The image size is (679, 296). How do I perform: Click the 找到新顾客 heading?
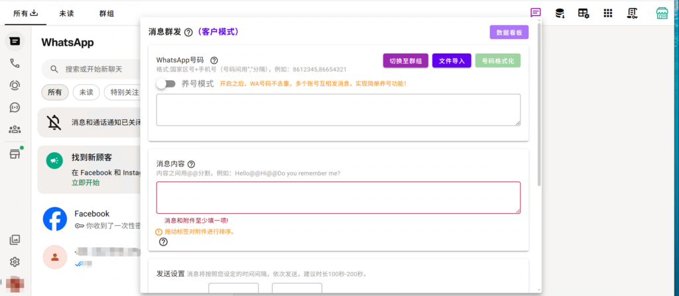pos(92,158)
